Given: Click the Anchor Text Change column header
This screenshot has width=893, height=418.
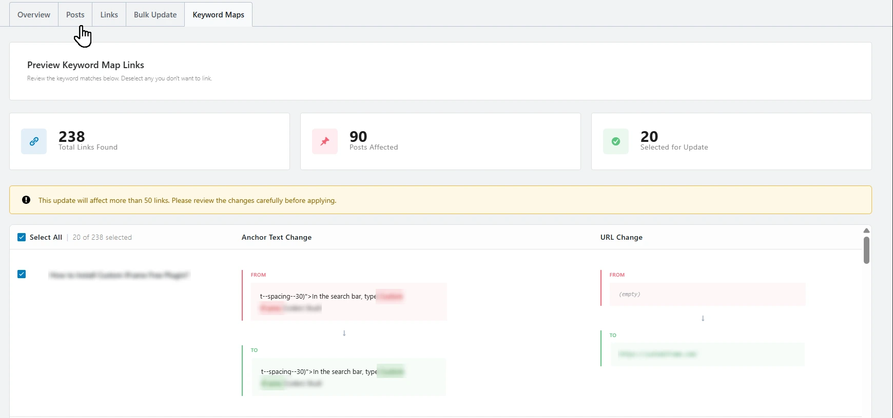Looking at the screenshot, I should (x=277, y=237).
